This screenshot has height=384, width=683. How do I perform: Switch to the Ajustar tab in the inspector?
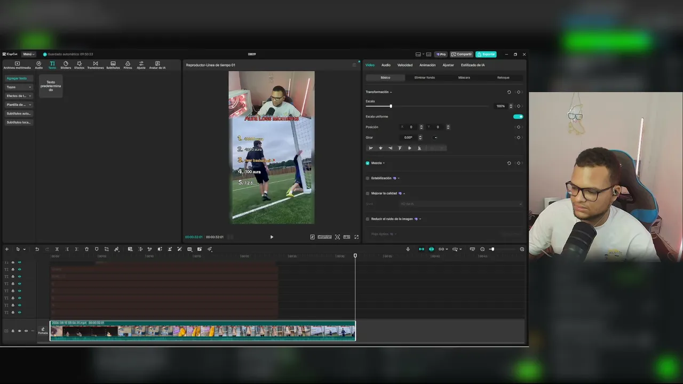(448, 65)
